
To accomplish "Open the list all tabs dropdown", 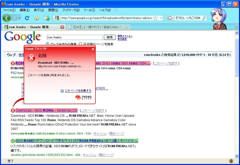I will pyautogui.click(x=237, y=27).
